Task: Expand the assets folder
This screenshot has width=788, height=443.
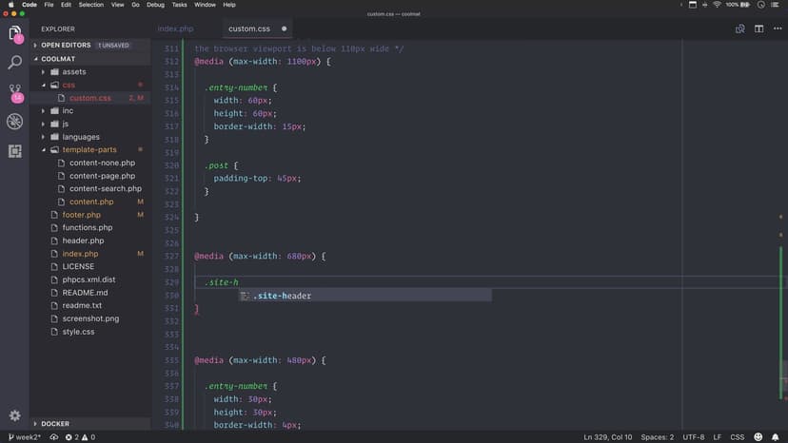Action: pyautogui.click(x=73, y=71)
